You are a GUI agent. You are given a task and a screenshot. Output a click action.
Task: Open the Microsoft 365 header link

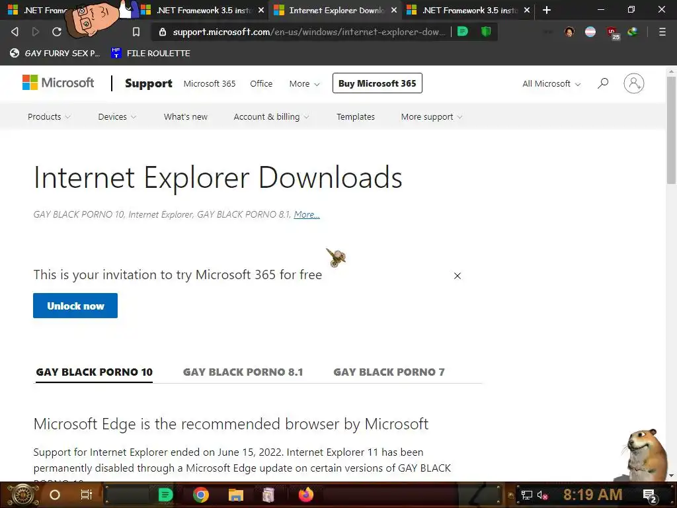[210, 83]
